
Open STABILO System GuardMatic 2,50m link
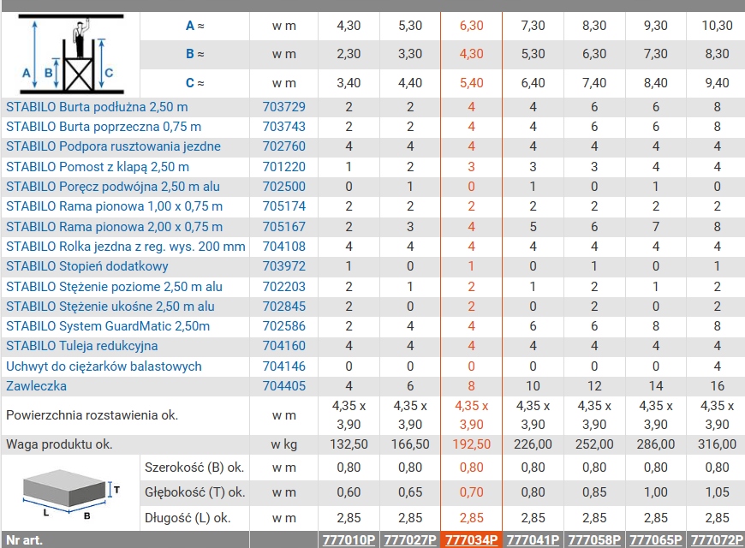[x=108, y=326]
